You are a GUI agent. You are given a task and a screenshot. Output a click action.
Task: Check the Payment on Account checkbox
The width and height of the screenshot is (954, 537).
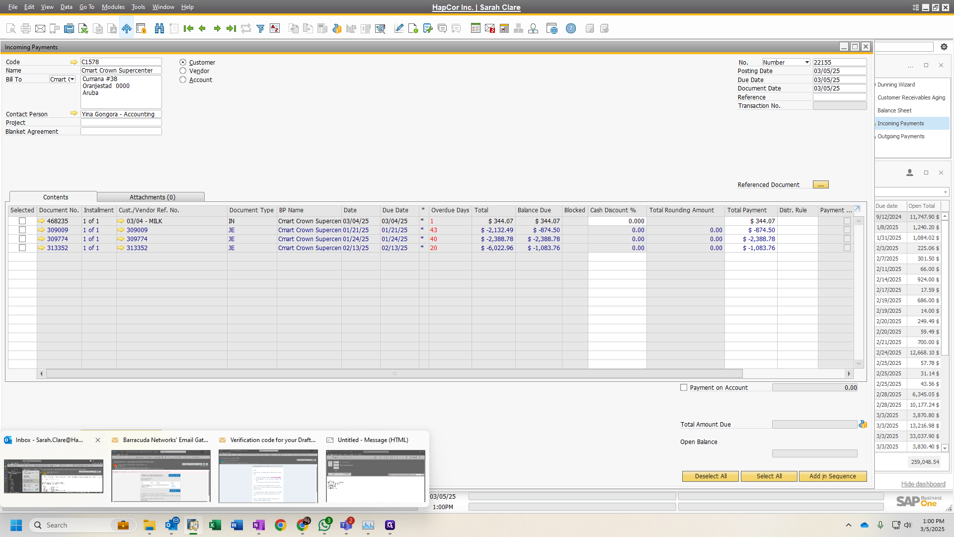pyautogui.click(x=684, y=387)
